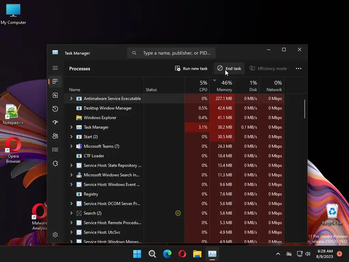349x262 pixels.
Task: Expand the Antimalware Service Executable row
Action: (x=71, y=99)
